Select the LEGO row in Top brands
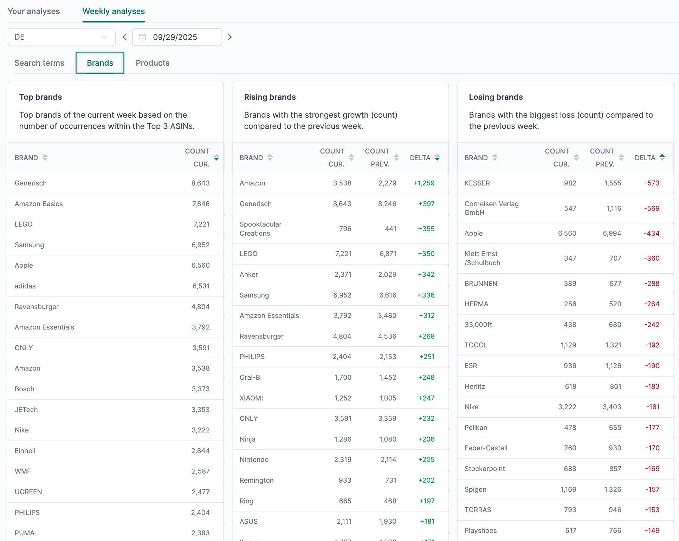 pos(115,224)
